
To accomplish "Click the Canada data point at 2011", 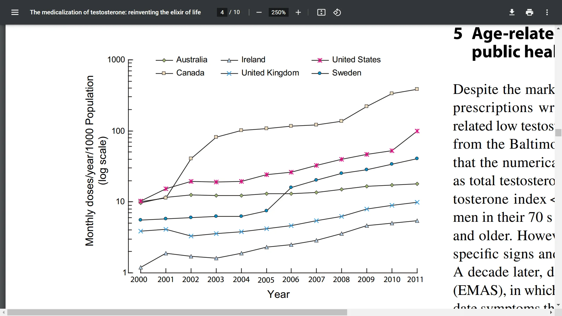I will click(417, 89).
